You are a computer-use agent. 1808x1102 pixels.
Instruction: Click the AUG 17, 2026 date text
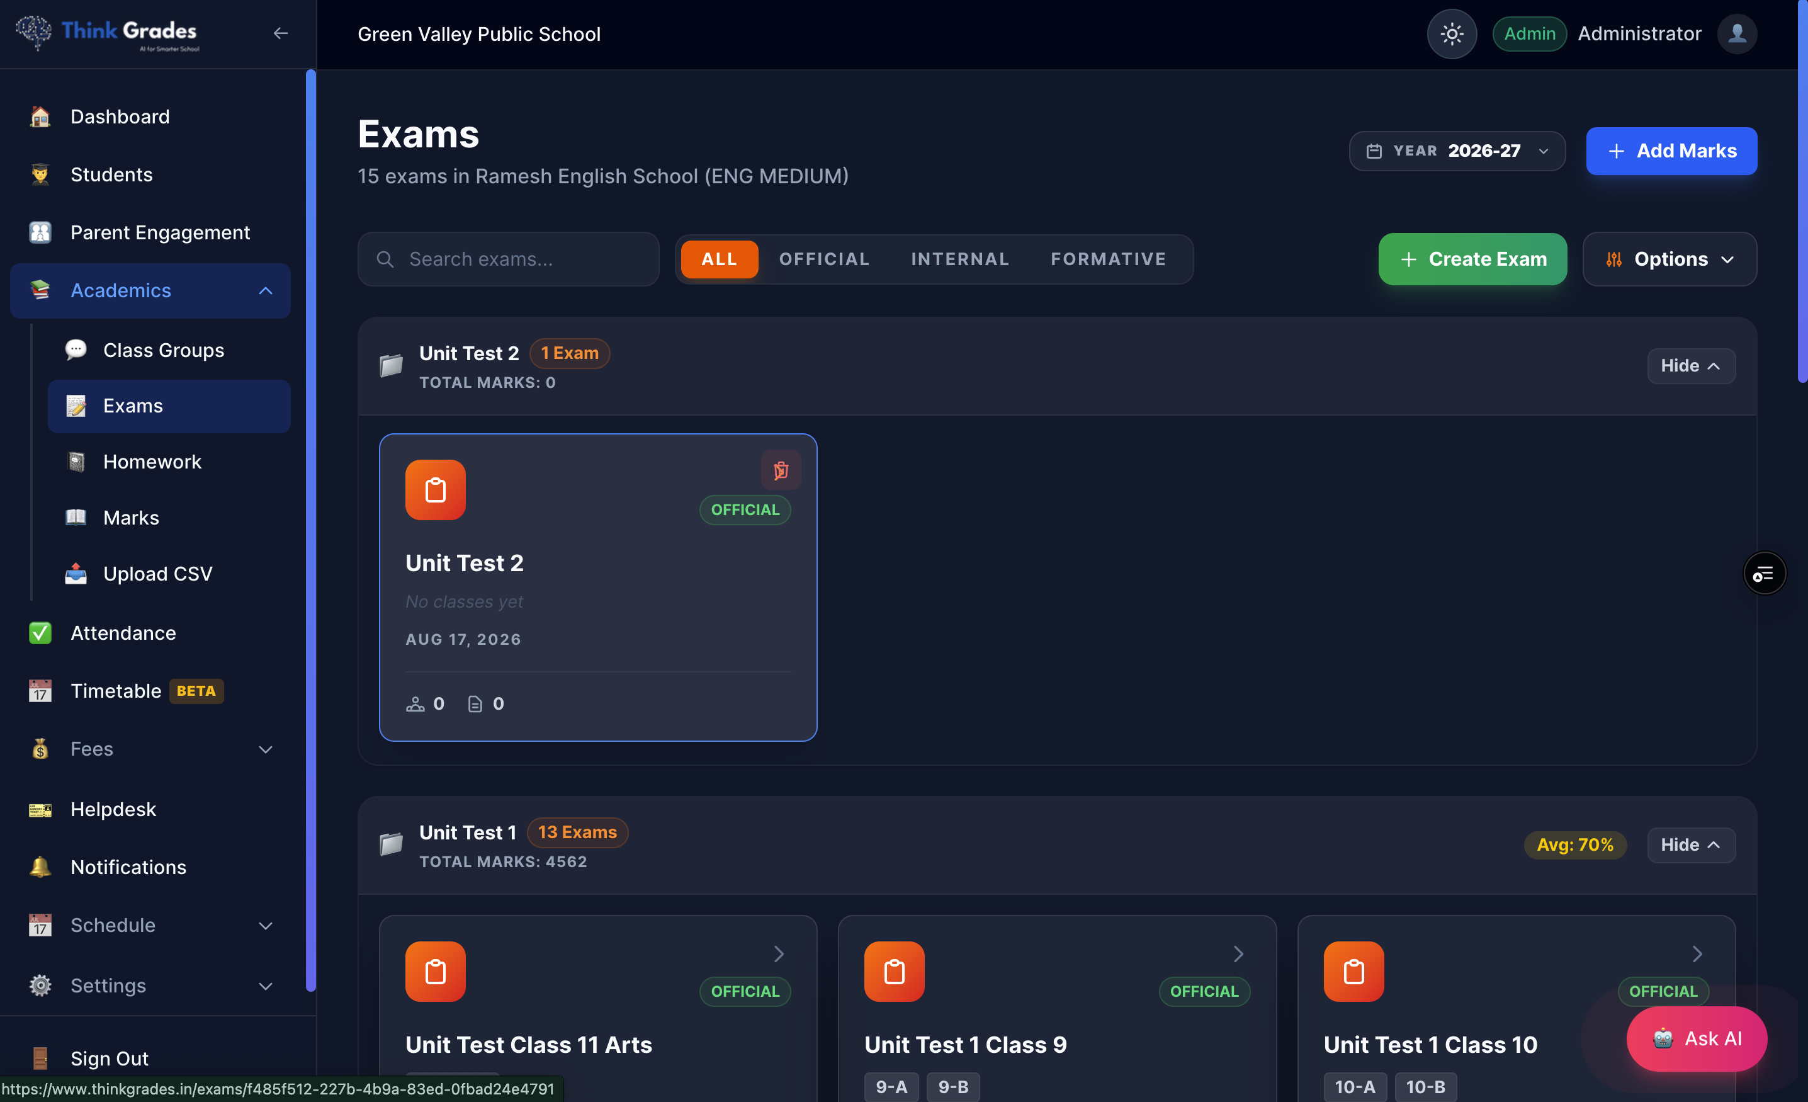tap(463, 639)
